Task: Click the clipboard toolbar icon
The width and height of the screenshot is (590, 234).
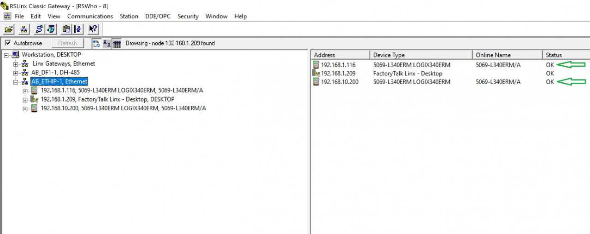Action: pos(66,29)
